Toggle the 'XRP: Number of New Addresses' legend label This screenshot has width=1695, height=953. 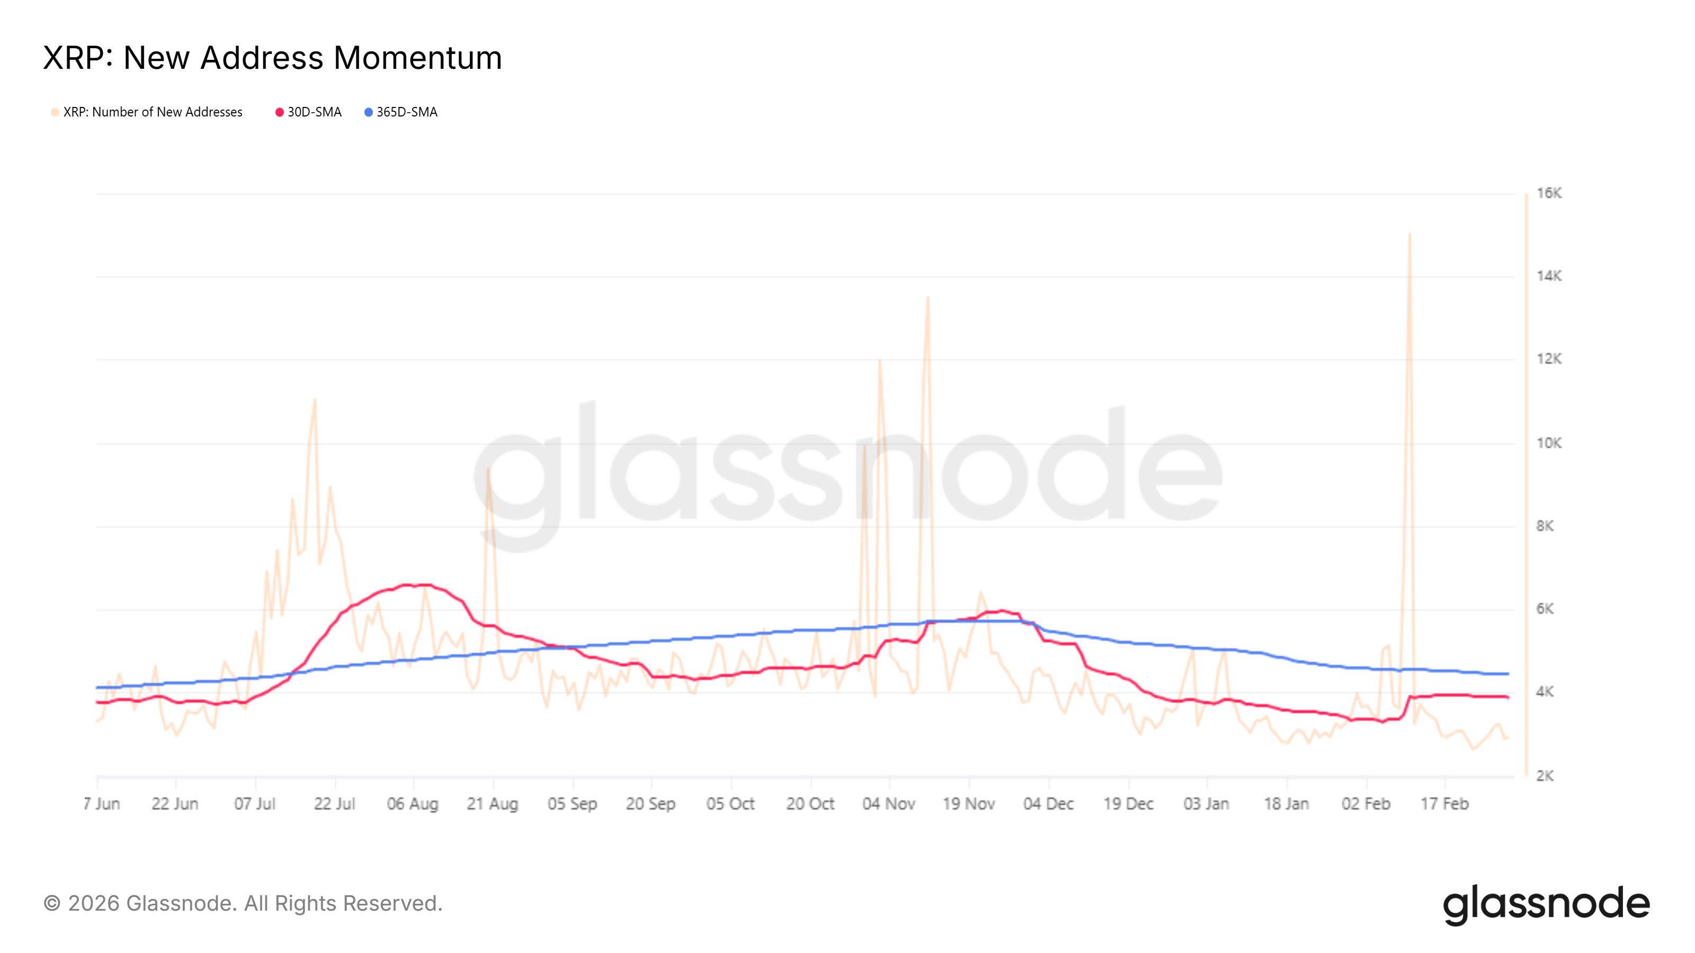pyautogui.click(x=153, y=112)
